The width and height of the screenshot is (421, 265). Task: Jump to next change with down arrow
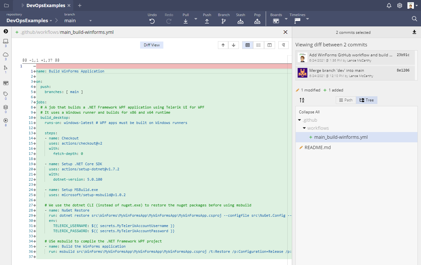(233, 45)
